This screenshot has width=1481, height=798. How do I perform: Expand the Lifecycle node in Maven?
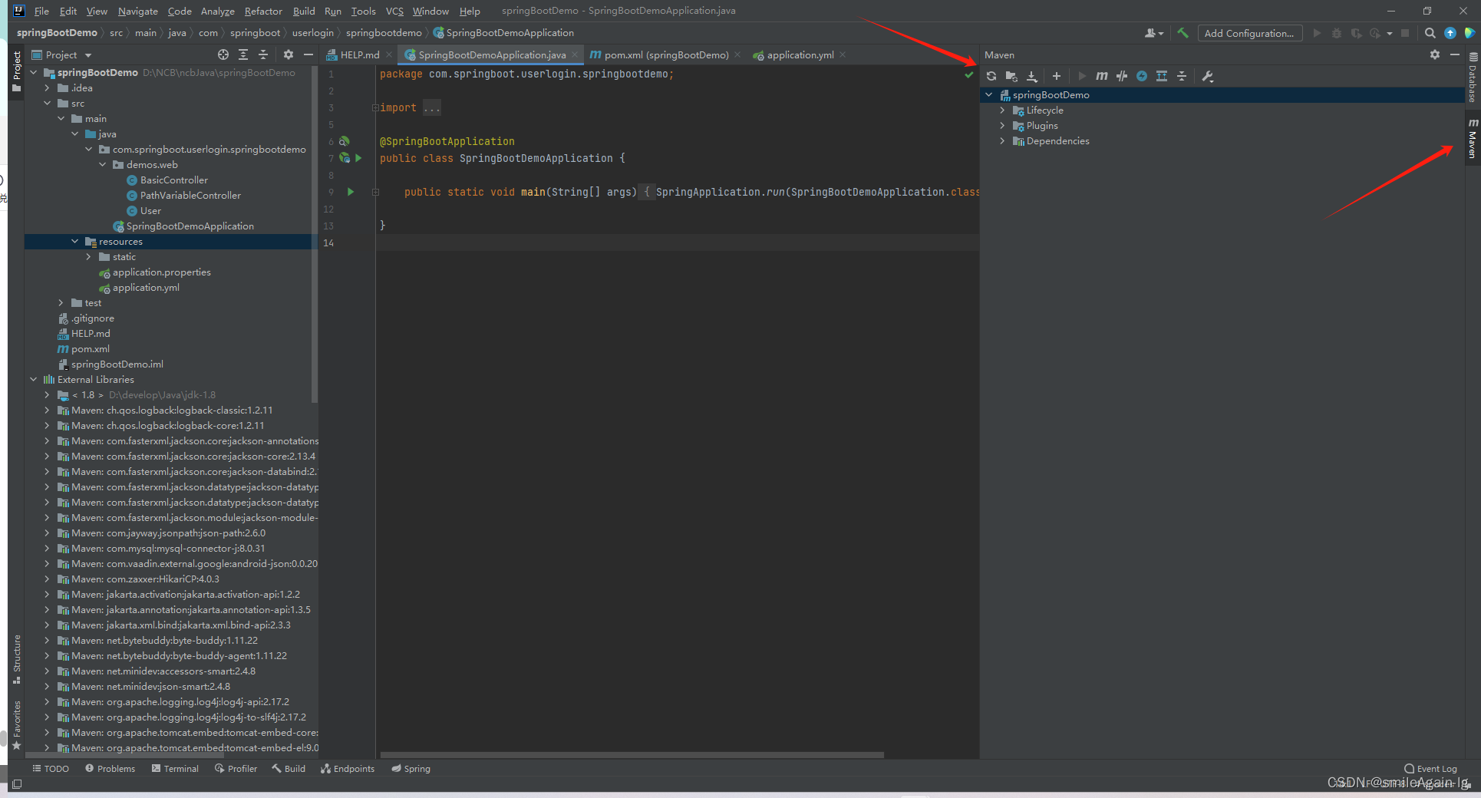click(1002, 110)
